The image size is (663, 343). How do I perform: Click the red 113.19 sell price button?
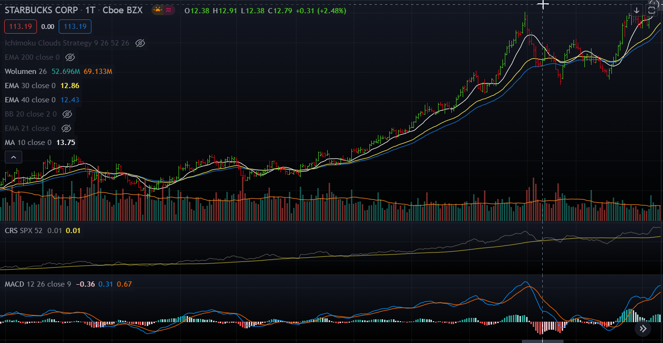coord(20,27)
